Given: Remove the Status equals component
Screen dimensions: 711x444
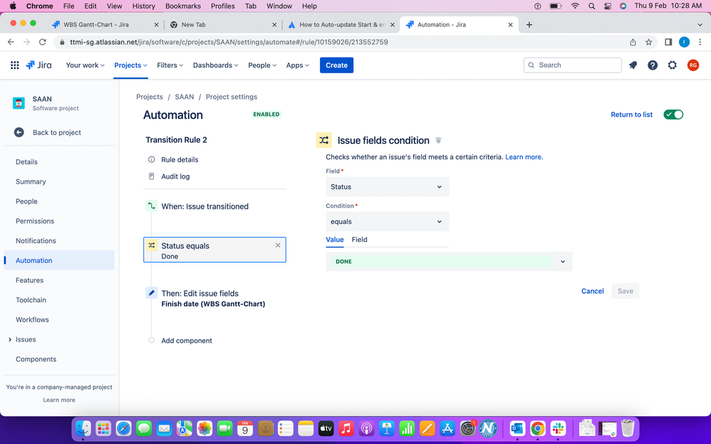Looking at the screenshot, I should pyautogui.click(x=278, y=245).
